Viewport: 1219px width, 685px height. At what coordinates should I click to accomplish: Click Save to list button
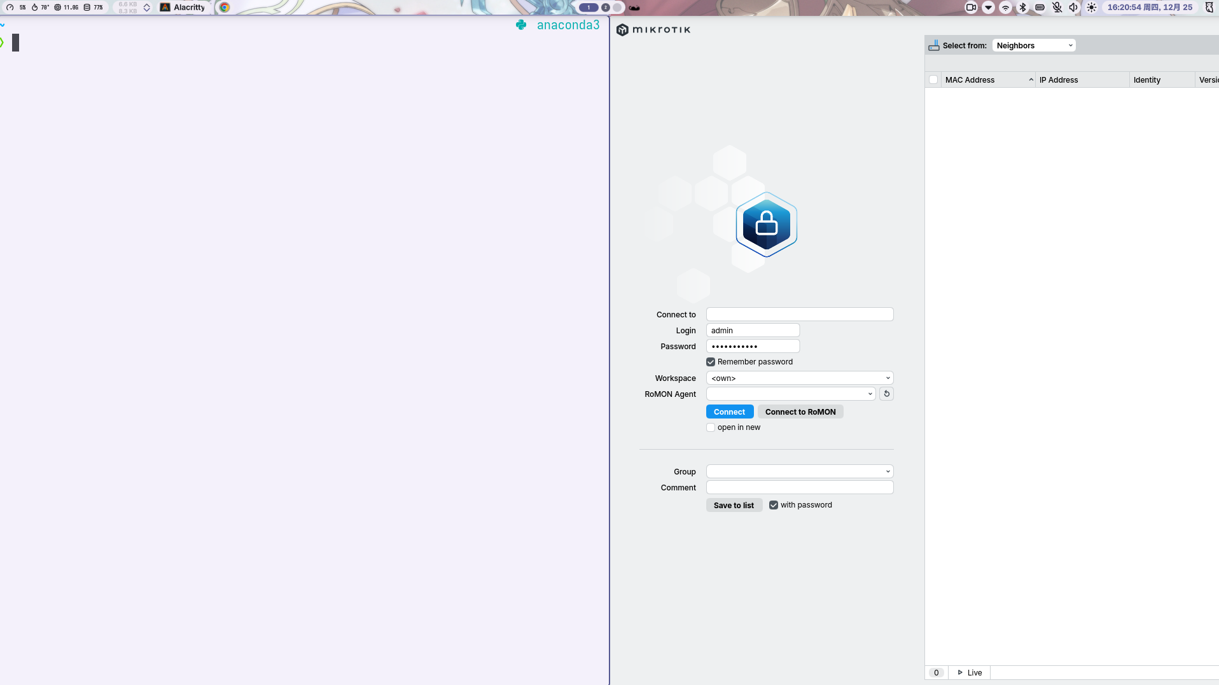point(734,505)
